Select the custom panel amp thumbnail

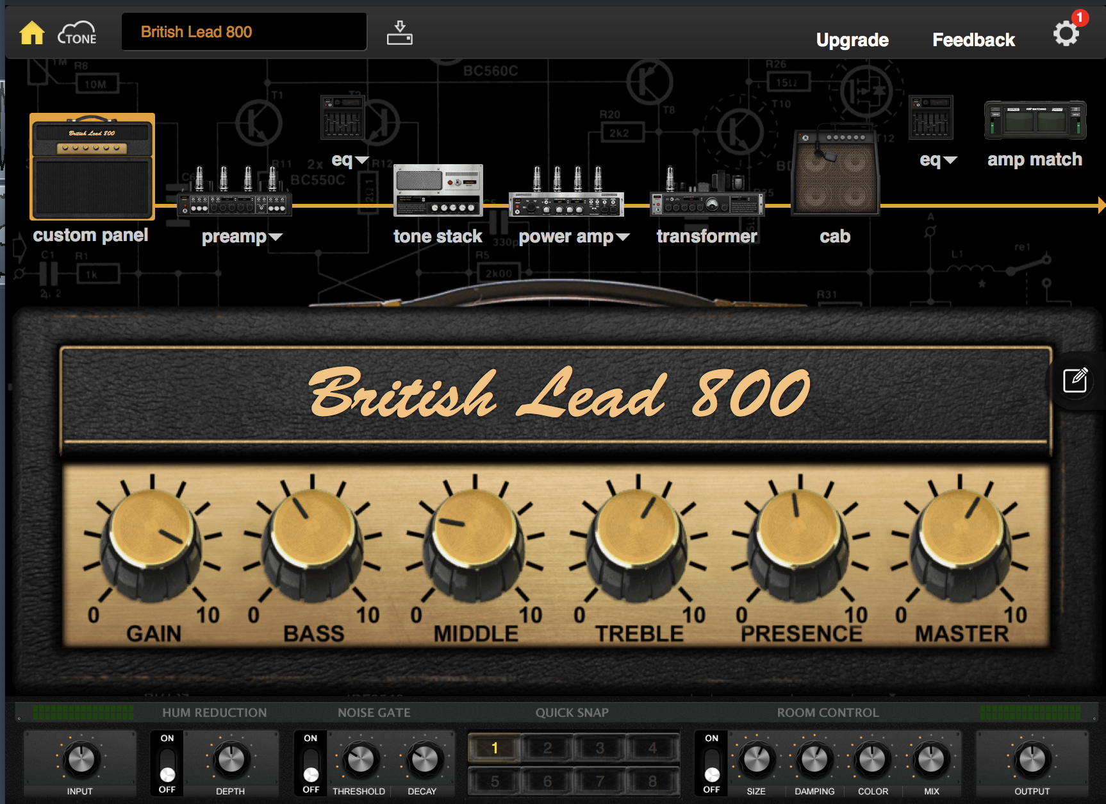coord(92,167)
